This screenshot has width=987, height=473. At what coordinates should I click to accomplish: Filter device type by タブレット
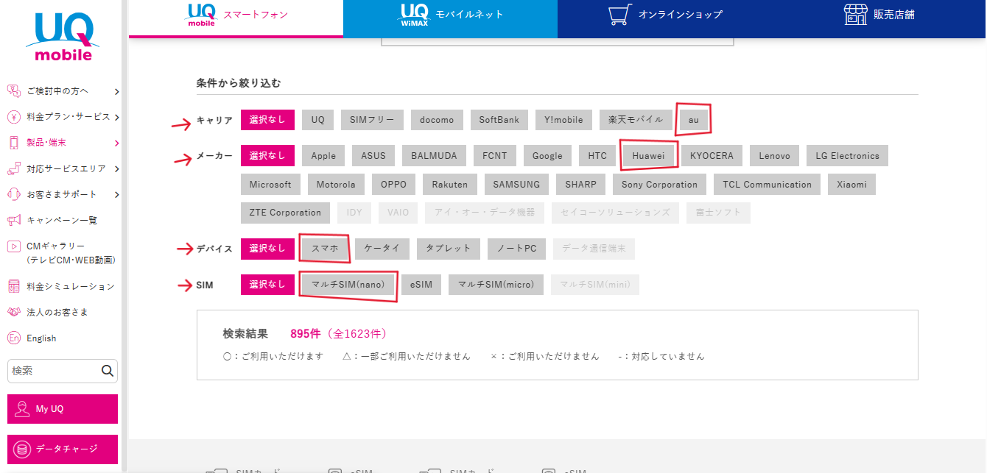[449, 249]
